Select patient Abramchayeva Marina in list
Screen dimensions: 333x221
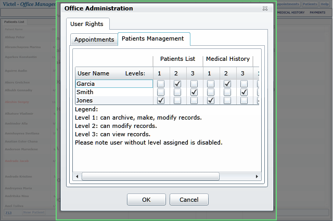pyautogui.click(x=23, y=47)
